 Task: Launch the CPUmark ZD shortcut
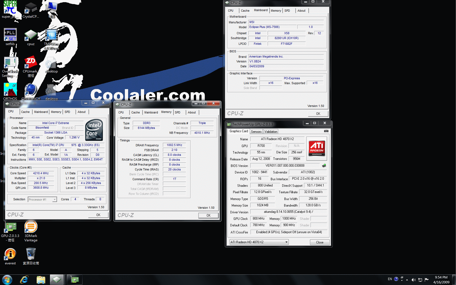pyautogui.click(x=31, y=67)
